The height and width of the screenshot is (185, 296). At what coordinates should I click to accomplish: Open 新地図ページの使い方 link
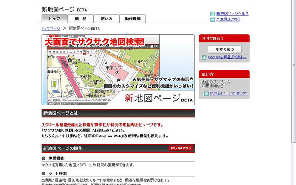coord(228,93)
